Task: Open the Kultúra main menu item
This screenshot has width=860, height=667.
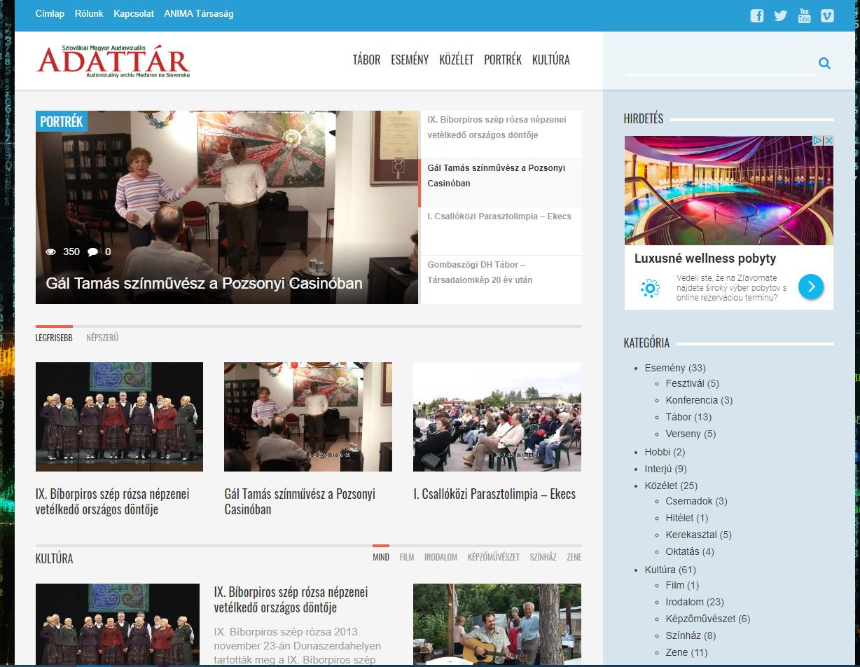Action: point(550,60)
